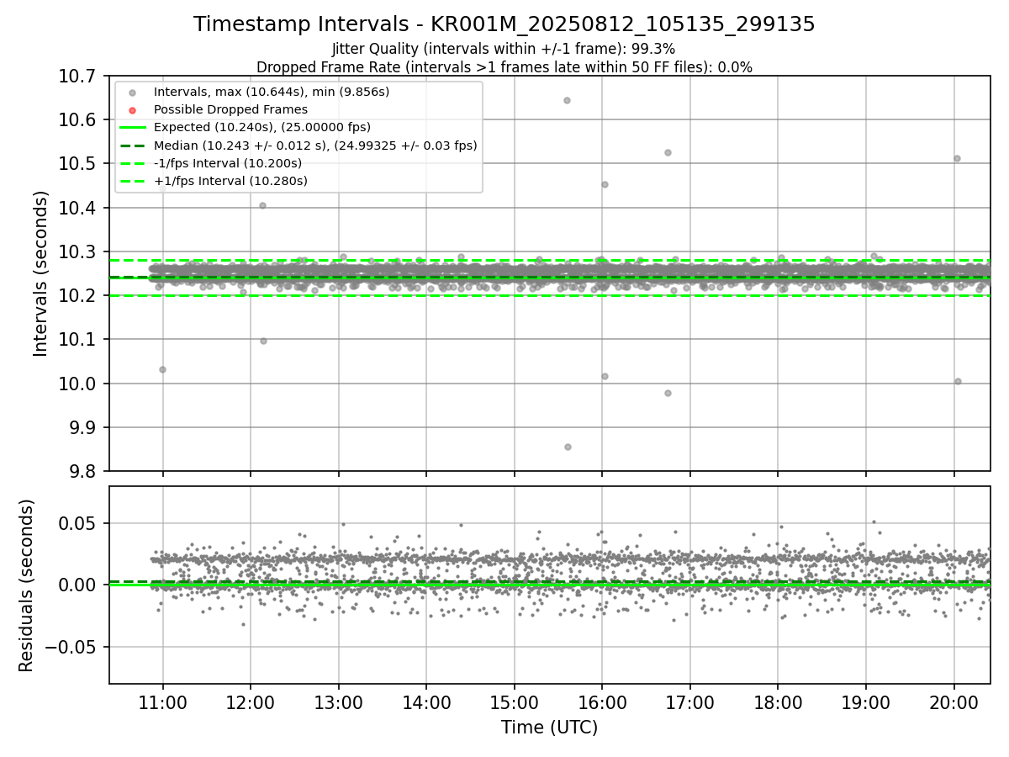Click the 14:00 time tick label

coord(426,701)
